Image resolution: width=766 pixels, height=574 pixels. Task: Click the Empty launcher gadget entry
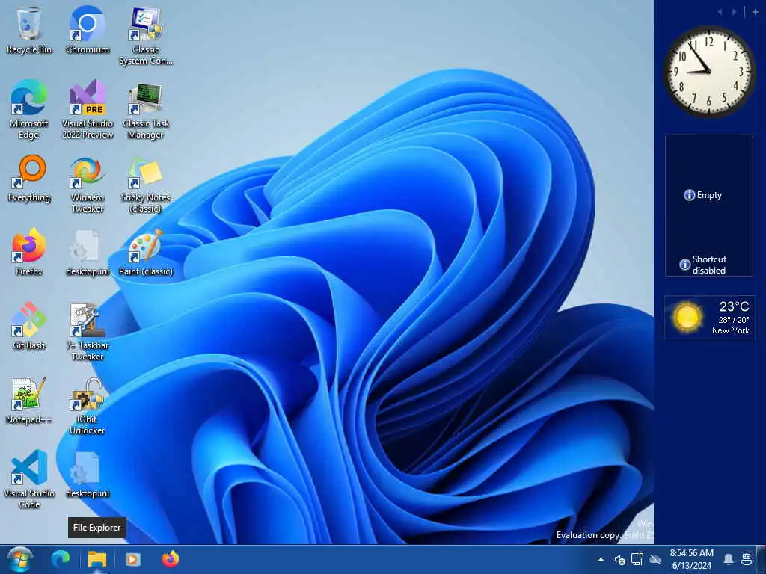(x=703, y=195)
